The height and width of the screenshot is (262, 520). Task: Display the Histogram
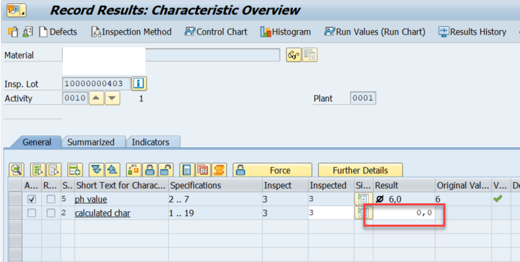point(285,32)
